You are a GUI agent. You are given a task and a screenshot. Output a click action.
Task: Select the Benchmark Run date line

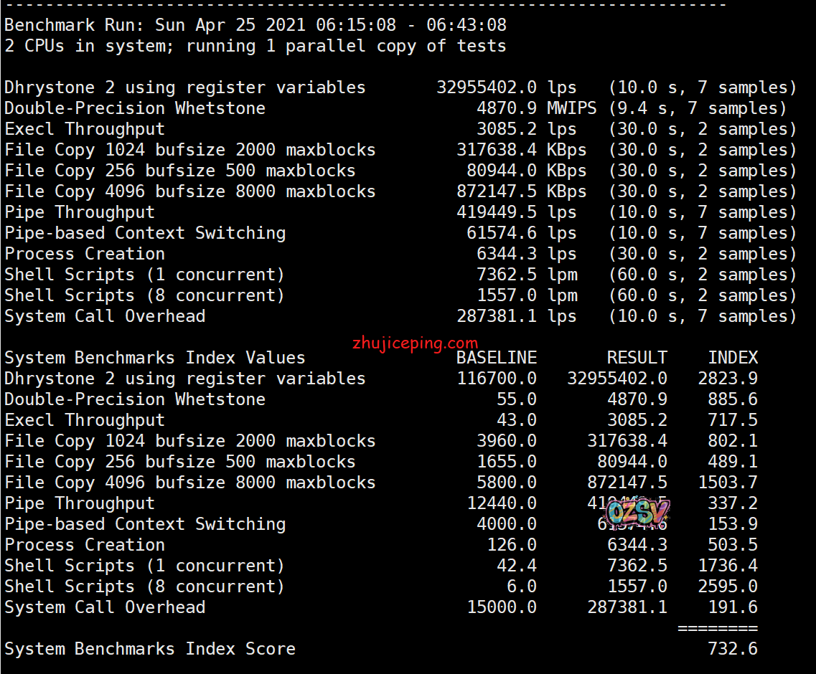point(255,25)
